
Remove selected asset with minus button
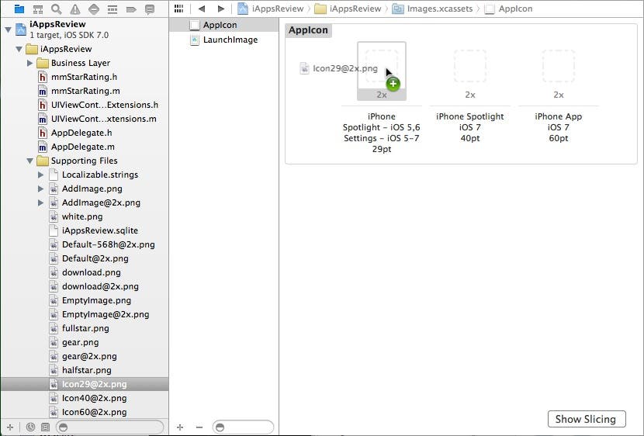click(199, 427)
